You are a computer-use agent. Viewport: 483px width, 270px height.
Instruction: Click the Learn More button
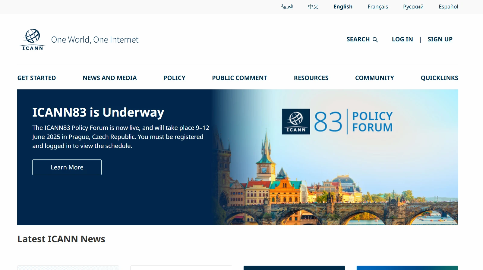tap(67, 167)
